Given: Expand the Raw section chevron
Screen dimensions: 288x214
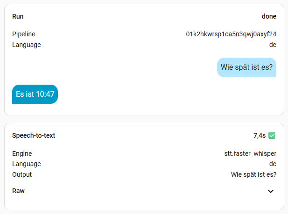Looking at the screenshot, I should click(x=271, y=191).
